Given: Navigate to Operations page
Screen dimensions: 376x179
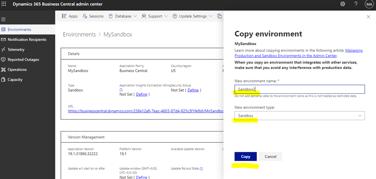Looking at the screenshot, I should tap(17, 70).
